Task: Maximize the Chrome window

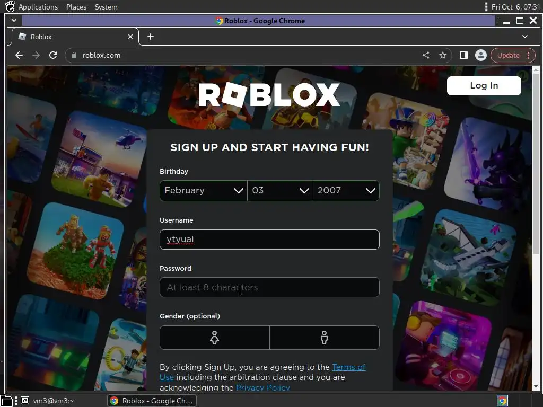Action: click(520, 21)
